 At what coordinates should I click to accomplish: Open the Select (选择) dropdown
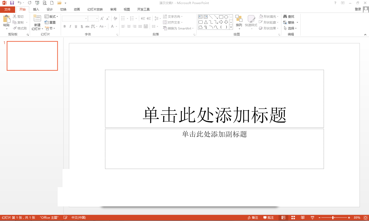click(x=290, y=28)
